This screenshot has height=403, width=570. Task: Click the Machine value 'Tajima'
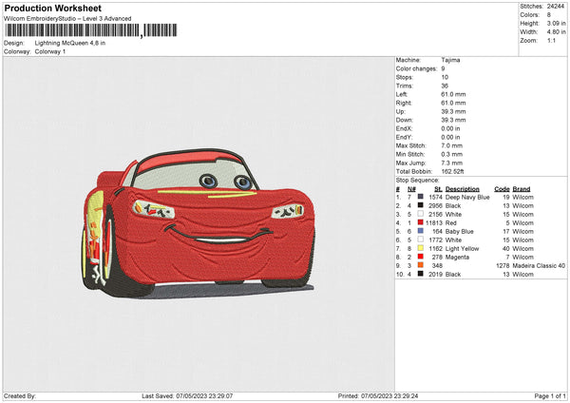[450, 60]
